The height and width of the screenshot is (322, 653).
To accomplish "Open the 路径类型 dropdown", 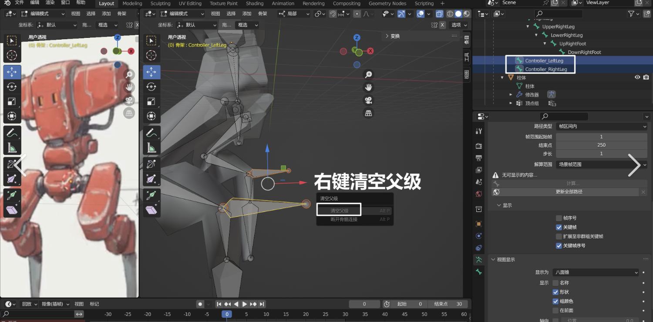I will coord(601,126).
